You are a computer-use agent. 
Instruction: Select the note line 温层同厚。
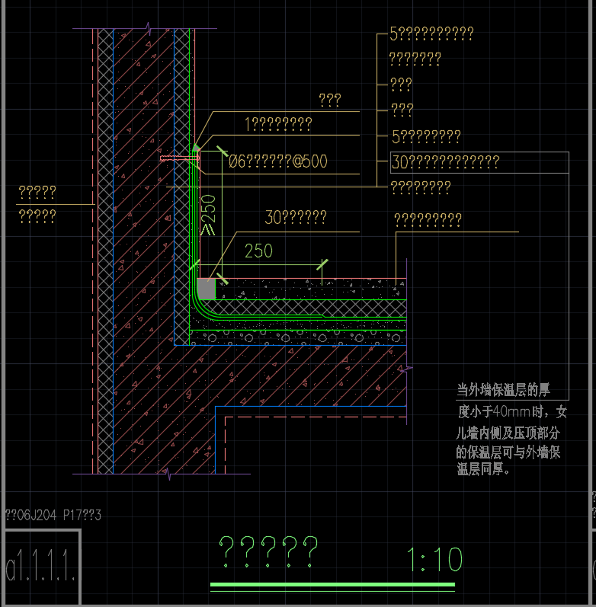(483, 469)
